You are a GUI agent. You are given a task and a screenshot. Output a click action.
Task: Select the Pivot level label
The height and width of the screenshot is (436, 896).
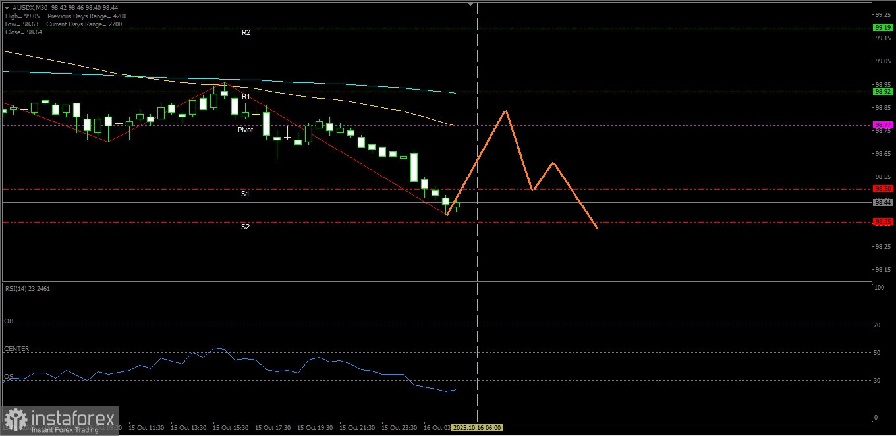pos(246,130)
